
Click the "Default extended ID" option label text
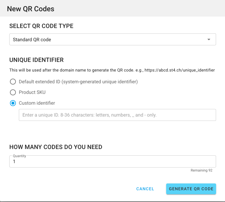tap(78, 81)
